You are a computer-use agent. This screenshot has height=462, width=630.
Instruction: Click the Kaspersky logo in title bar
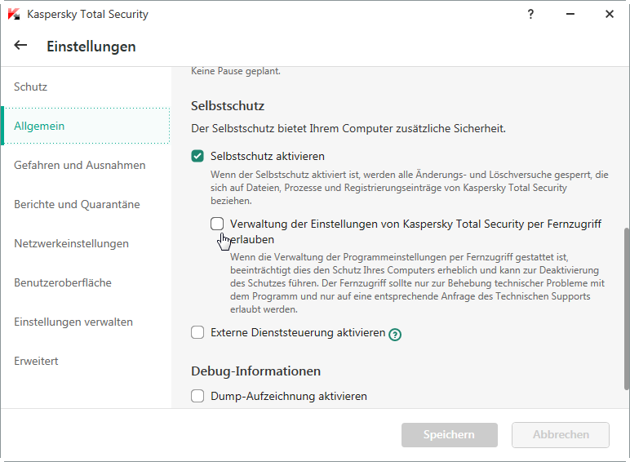pos(14,14)
